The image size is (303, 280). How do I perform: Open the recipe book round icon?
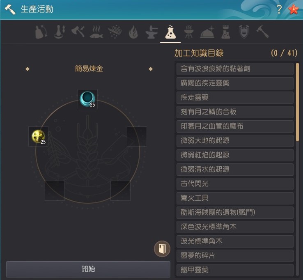point(162,249)
